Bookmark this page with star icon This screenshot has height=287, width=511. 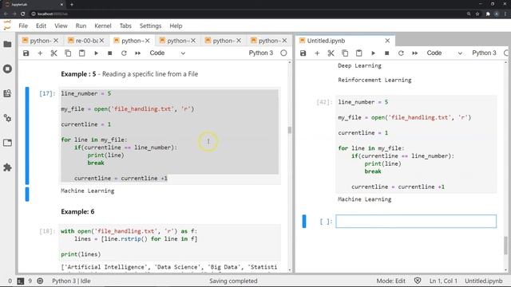(477, 14)
